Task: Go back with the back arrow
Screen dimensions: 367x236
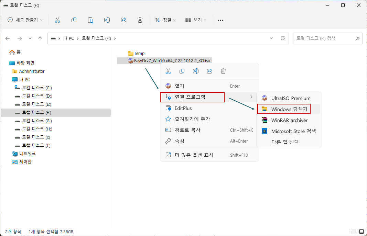Action: 8,38
